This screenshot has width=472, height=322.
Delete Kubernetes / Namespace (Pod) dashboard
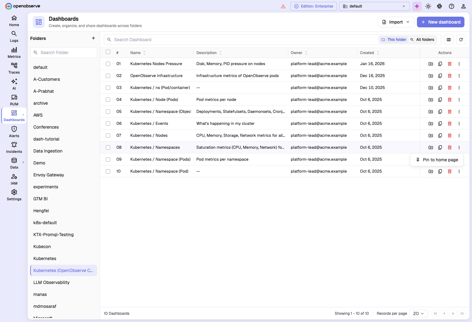[450, 171]
